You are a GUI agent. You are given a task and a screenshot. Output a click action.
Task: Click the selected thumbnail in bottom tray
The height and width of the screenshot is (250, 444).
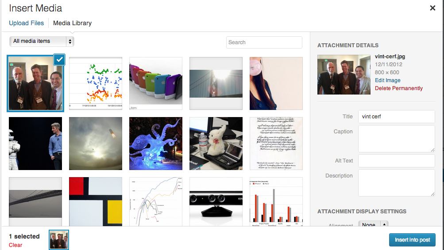click(x=59, y=240)
